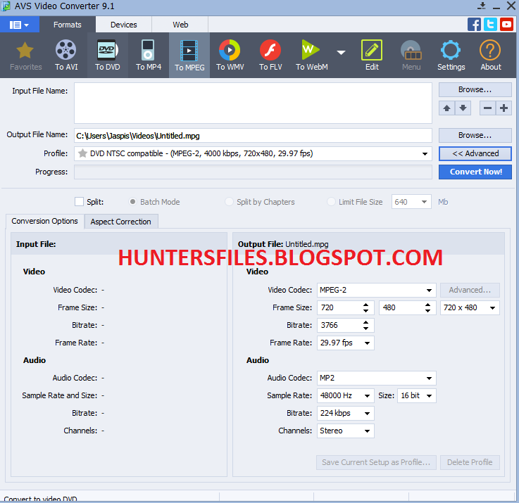Expand more formats arrow after To WebM
This screenshot has height=503, width=519.
point(341,53)
